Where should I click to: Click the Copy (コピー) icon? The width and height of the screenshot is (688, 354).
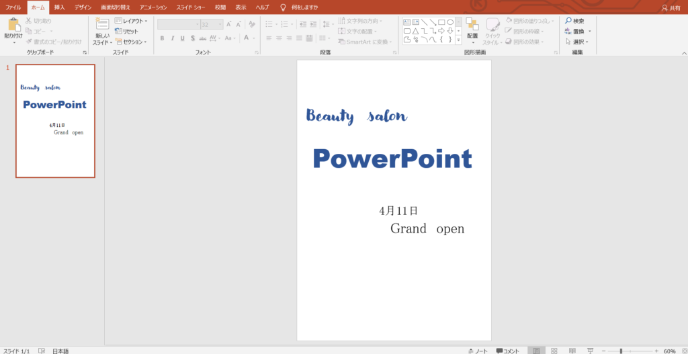click(28, 31)
